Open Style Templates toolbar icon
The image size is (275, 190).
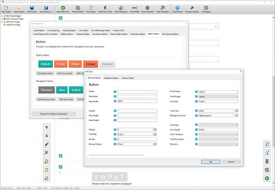click(163, 8)
